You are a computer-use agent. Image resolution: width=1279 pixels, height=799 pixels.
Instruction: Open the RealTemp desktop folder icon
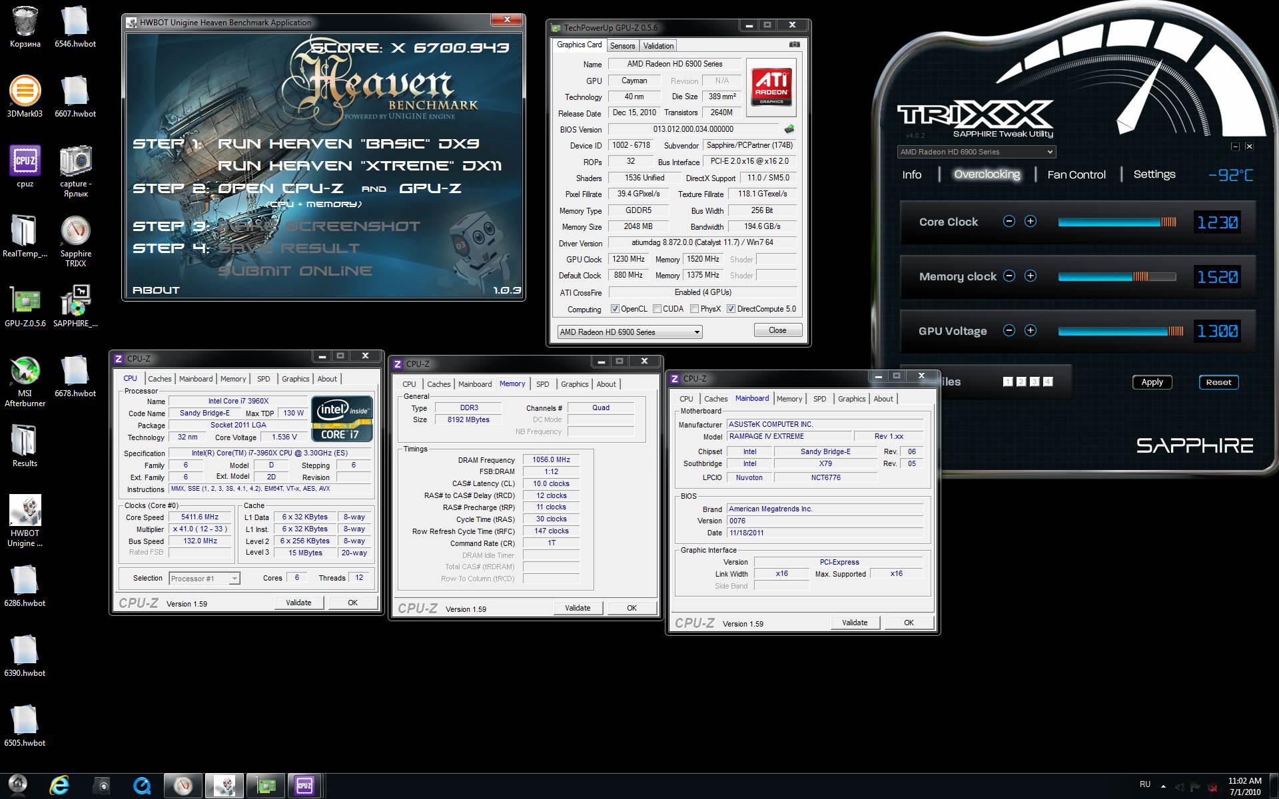point(25,236)
